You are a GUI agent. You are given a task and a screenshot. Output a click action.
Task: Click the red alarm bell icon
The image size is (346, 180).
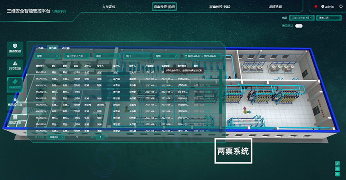tap(316, 6)
